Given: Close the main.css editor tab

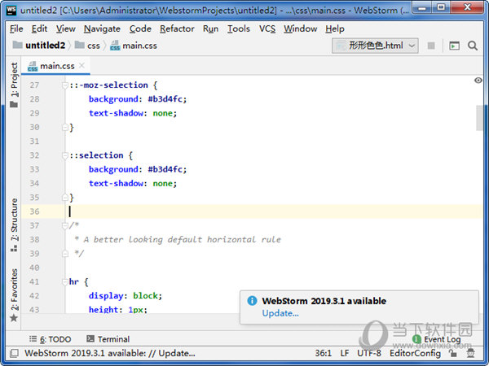Looking at the screenshot, I should pos(81,66).
